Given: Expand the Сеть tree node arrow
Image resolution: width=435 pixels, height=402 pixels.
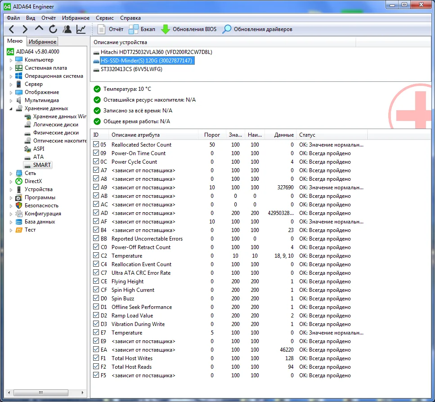Looking at the screenshot, I should [11, 174].
